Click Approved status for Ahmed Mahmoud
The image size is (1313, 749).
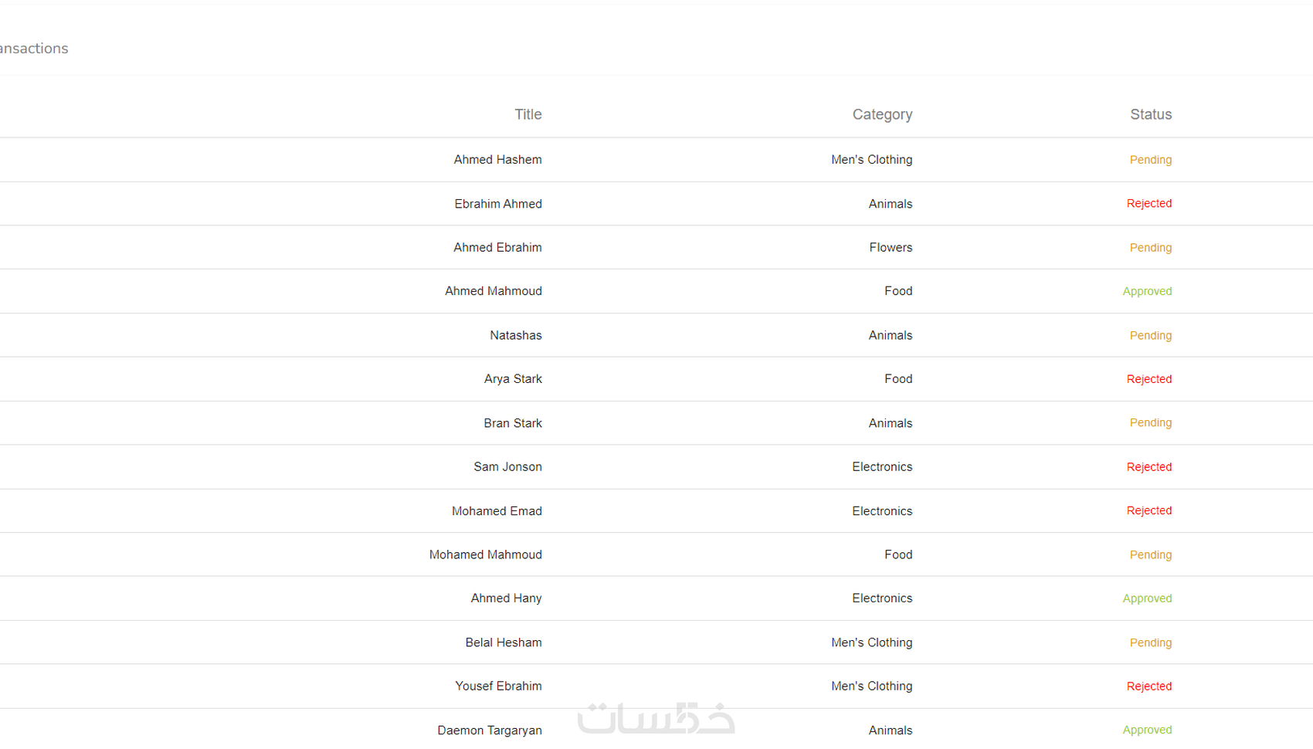point(1147,291)
